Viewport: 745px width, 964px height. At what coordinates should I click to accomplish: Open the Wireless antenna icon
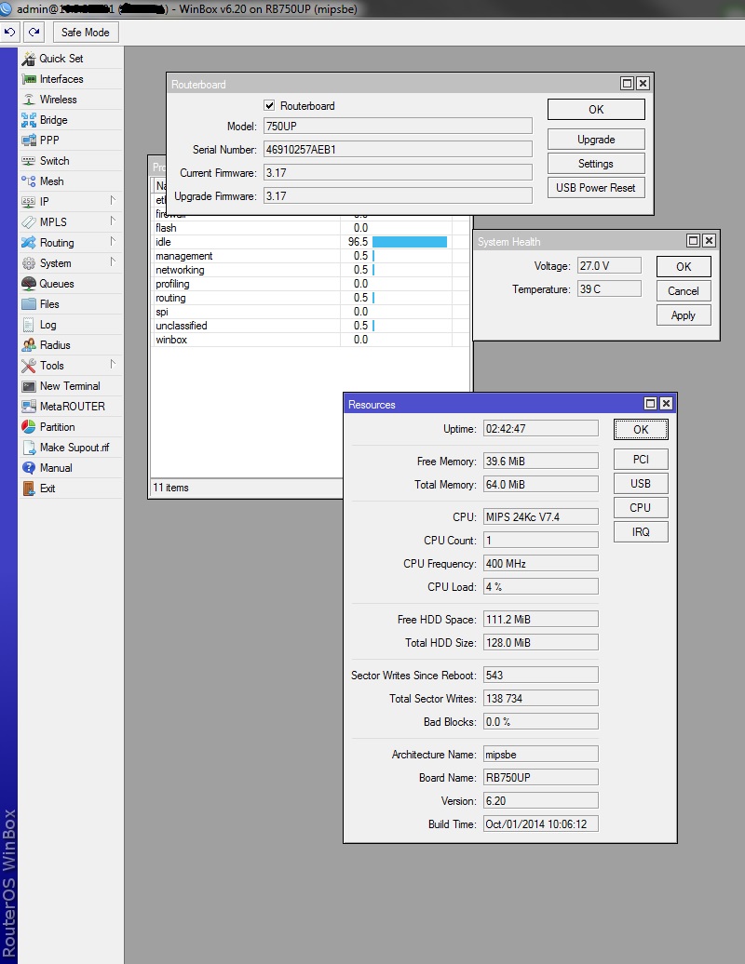click(29, 100)
